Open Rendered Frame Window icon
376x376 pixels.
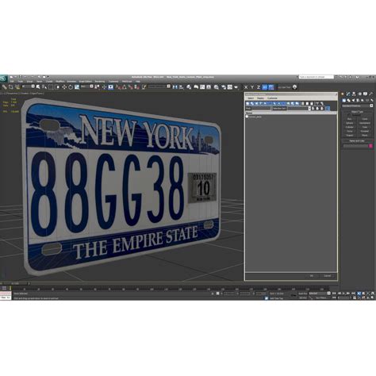coord(230,86)
